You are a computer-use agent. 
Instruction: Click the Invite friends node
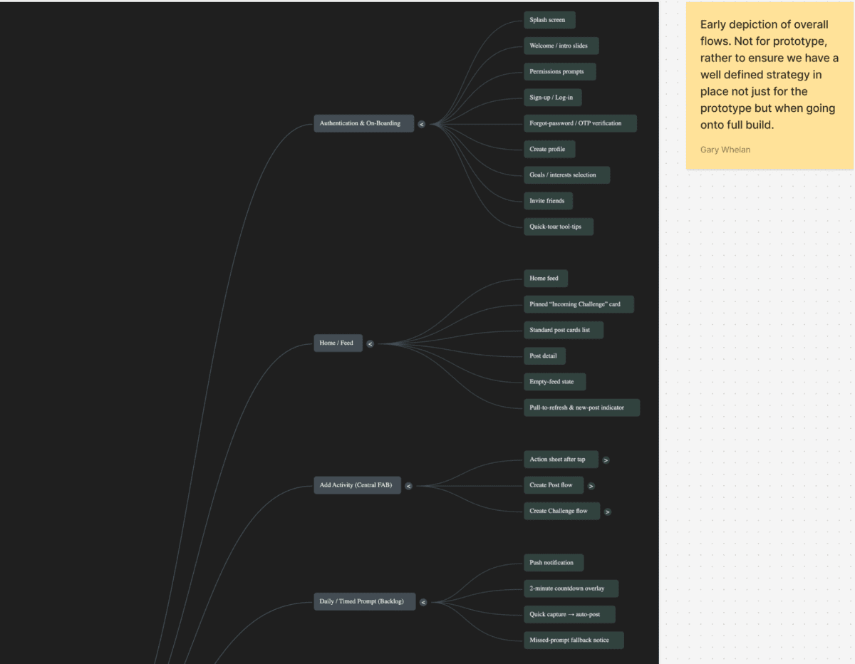547,201
